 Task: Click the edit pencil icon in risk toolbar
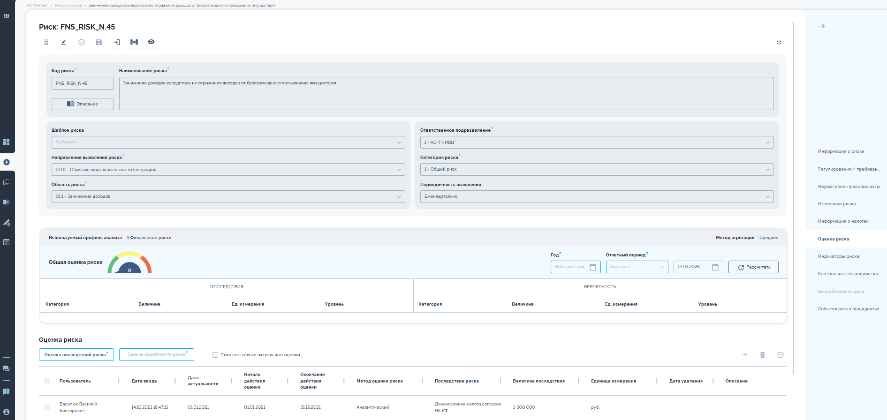click(63, 42)
